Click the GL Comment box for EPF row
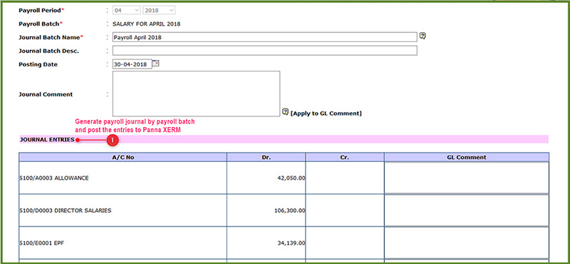 [x=467, y=243]
